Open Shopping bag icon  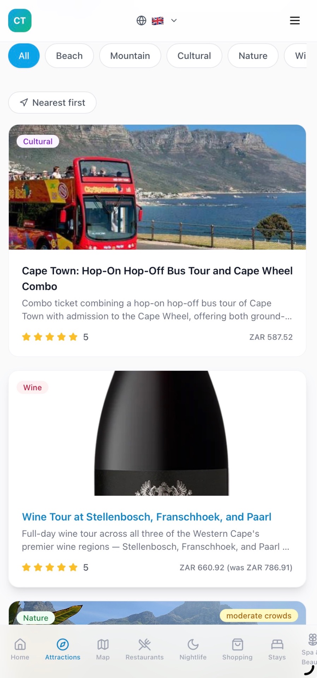tap(237, 644)
